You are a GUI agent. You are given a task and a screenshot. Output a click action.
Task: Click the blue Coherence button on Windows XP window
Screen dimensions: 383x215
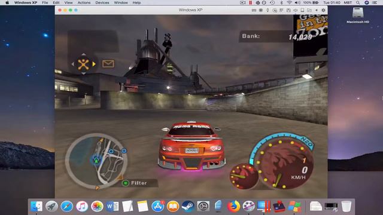coord(76,10)
